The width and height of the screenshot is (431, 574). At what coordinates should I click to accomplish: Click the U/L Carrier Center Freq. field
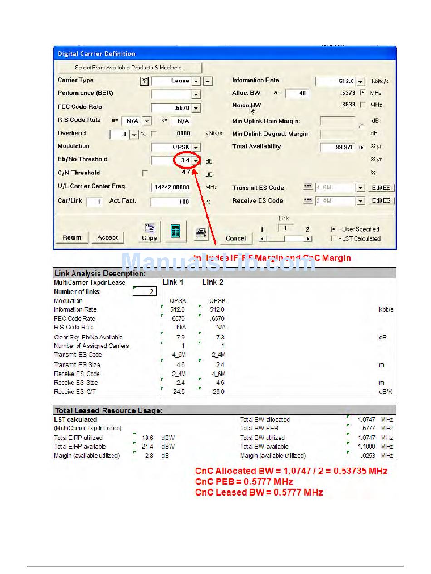click(x=171, y=188)
